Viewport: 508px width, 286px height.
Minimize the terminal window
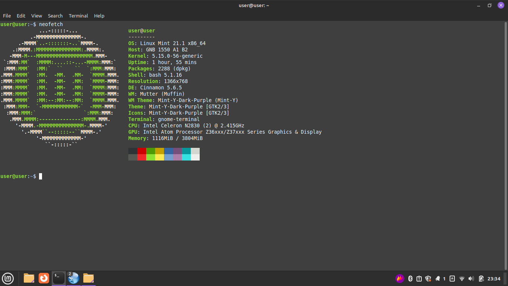pyautogui.click(x=479, y=5)
